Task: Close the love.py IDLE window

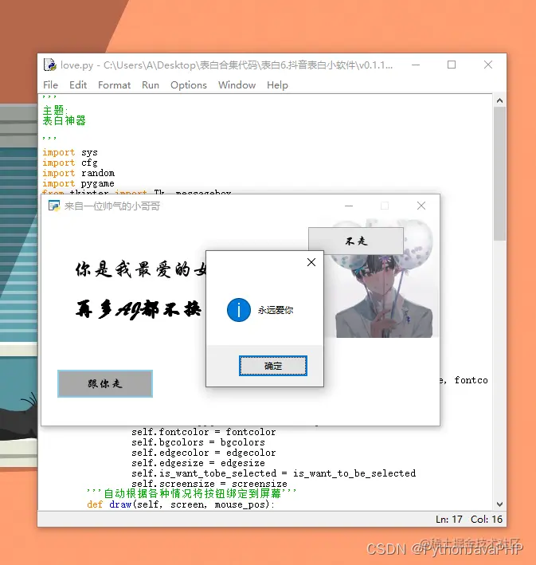Action: coord(488,65)
